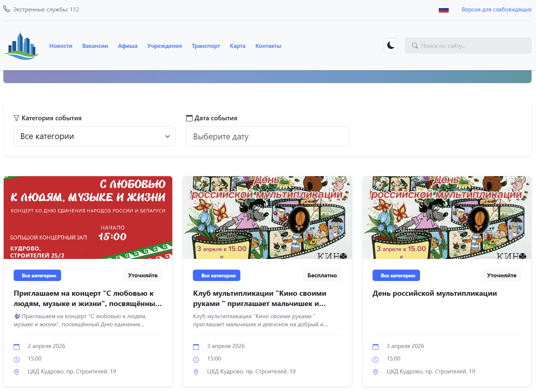Open the Выберите дату date picker
536x391 pixels.
267,136
